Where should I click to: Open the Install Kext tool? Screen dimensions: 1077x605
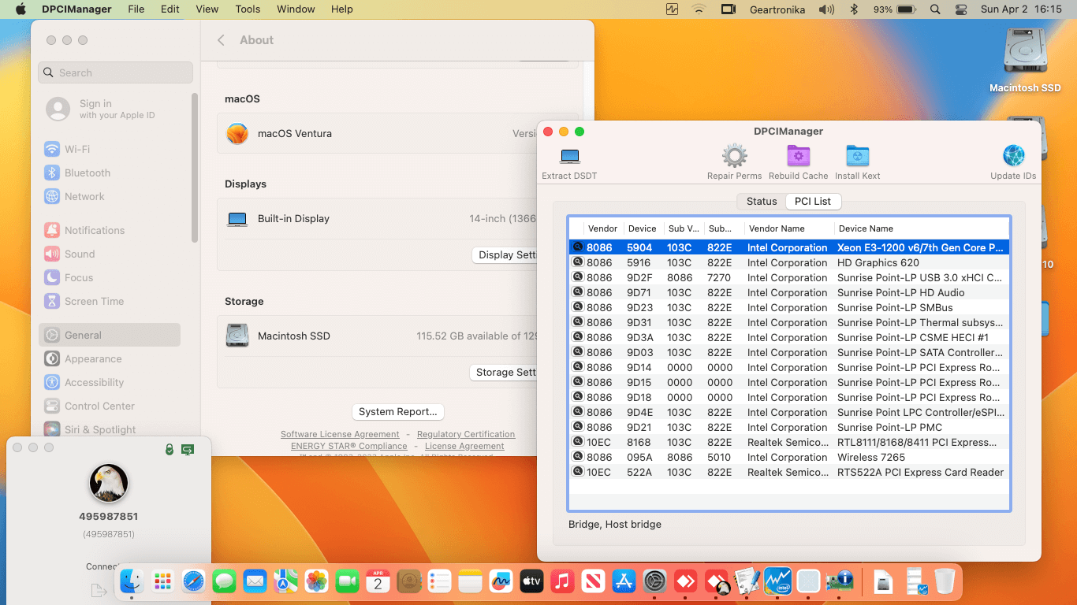[857, 156]
